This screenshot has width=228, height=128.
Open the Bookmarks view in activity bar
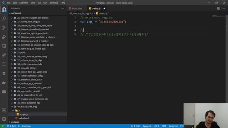(x=4, y=64)
